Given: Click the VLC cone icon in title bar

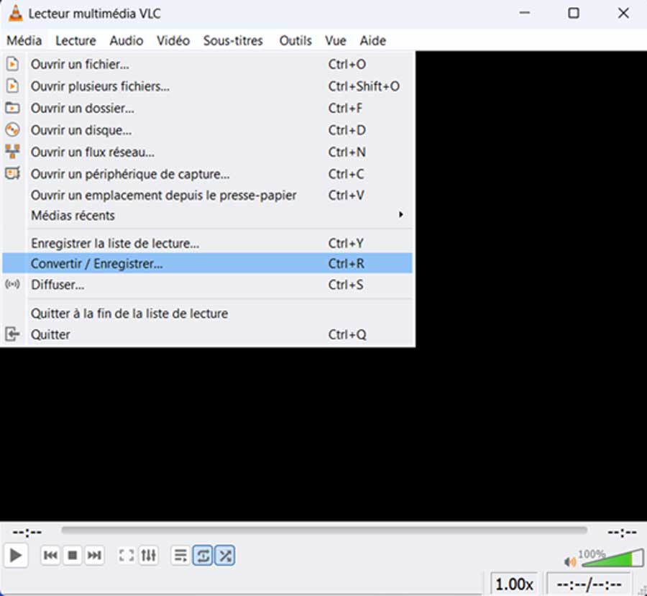Looking at the screenshot, I should click(x=16, y=13).
